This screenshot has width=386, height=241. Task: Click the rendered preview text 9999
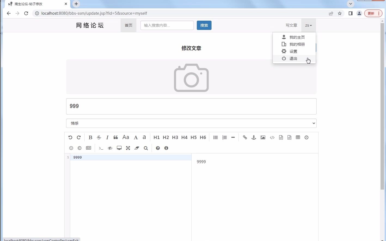tap(201, 162)
